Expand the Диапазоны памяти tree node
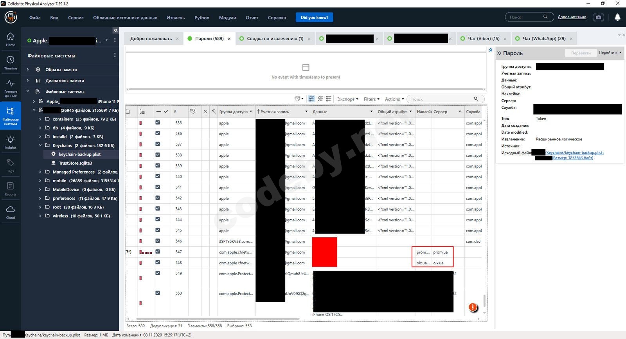The image size is (626, 339). click(28, 81)
